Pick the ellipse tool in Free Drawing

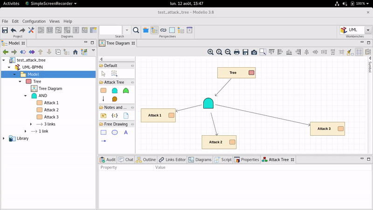click(x=115, y=133)
